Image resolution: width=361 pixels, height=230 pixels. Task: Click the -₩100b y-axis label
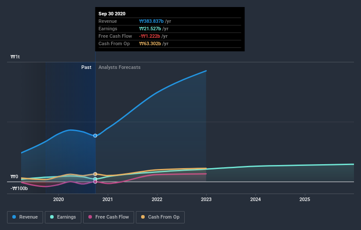(x=19, y=189)
